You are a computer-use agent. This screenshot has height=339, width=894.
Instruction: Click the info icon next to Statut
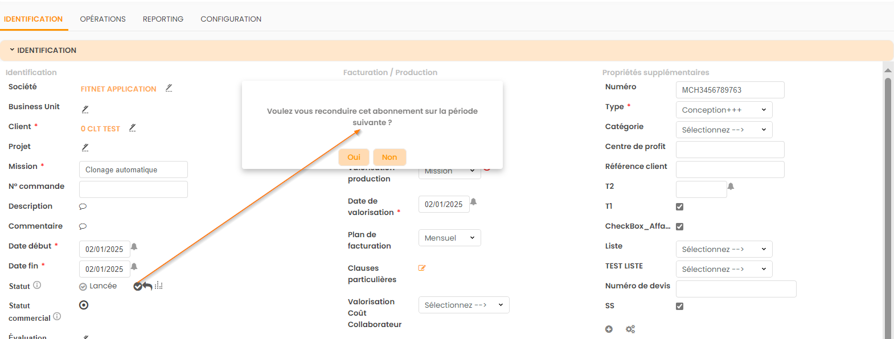click(37, 285)
